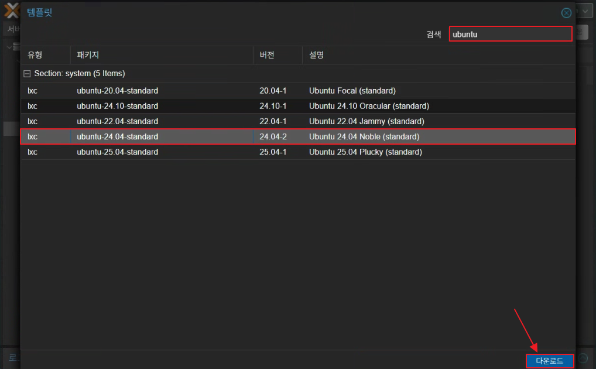Click the lxc type cell in ubuntu-20.04 row
The height and width of the screenshot is (369, 596).
(x=32, y=91)
